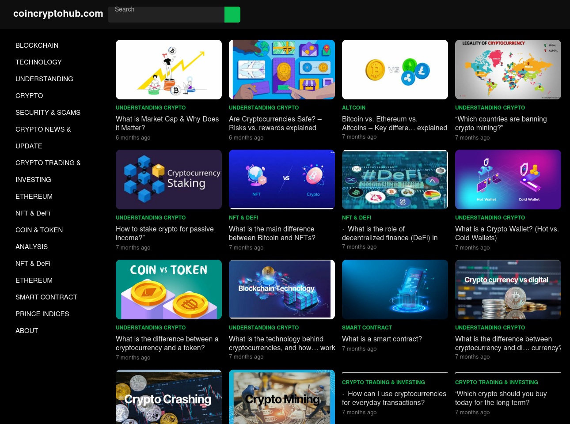Go to the coincryptohub.com home logo
Viewport: 570px width, 424px height.
click(58, 14)
